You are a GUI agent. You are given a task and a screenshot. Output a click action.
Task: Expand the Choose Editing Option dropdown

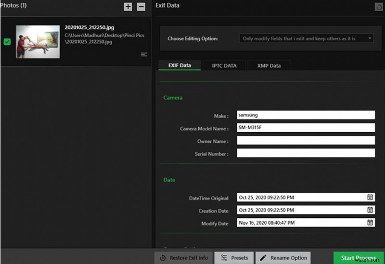click(x=306, y=38)
